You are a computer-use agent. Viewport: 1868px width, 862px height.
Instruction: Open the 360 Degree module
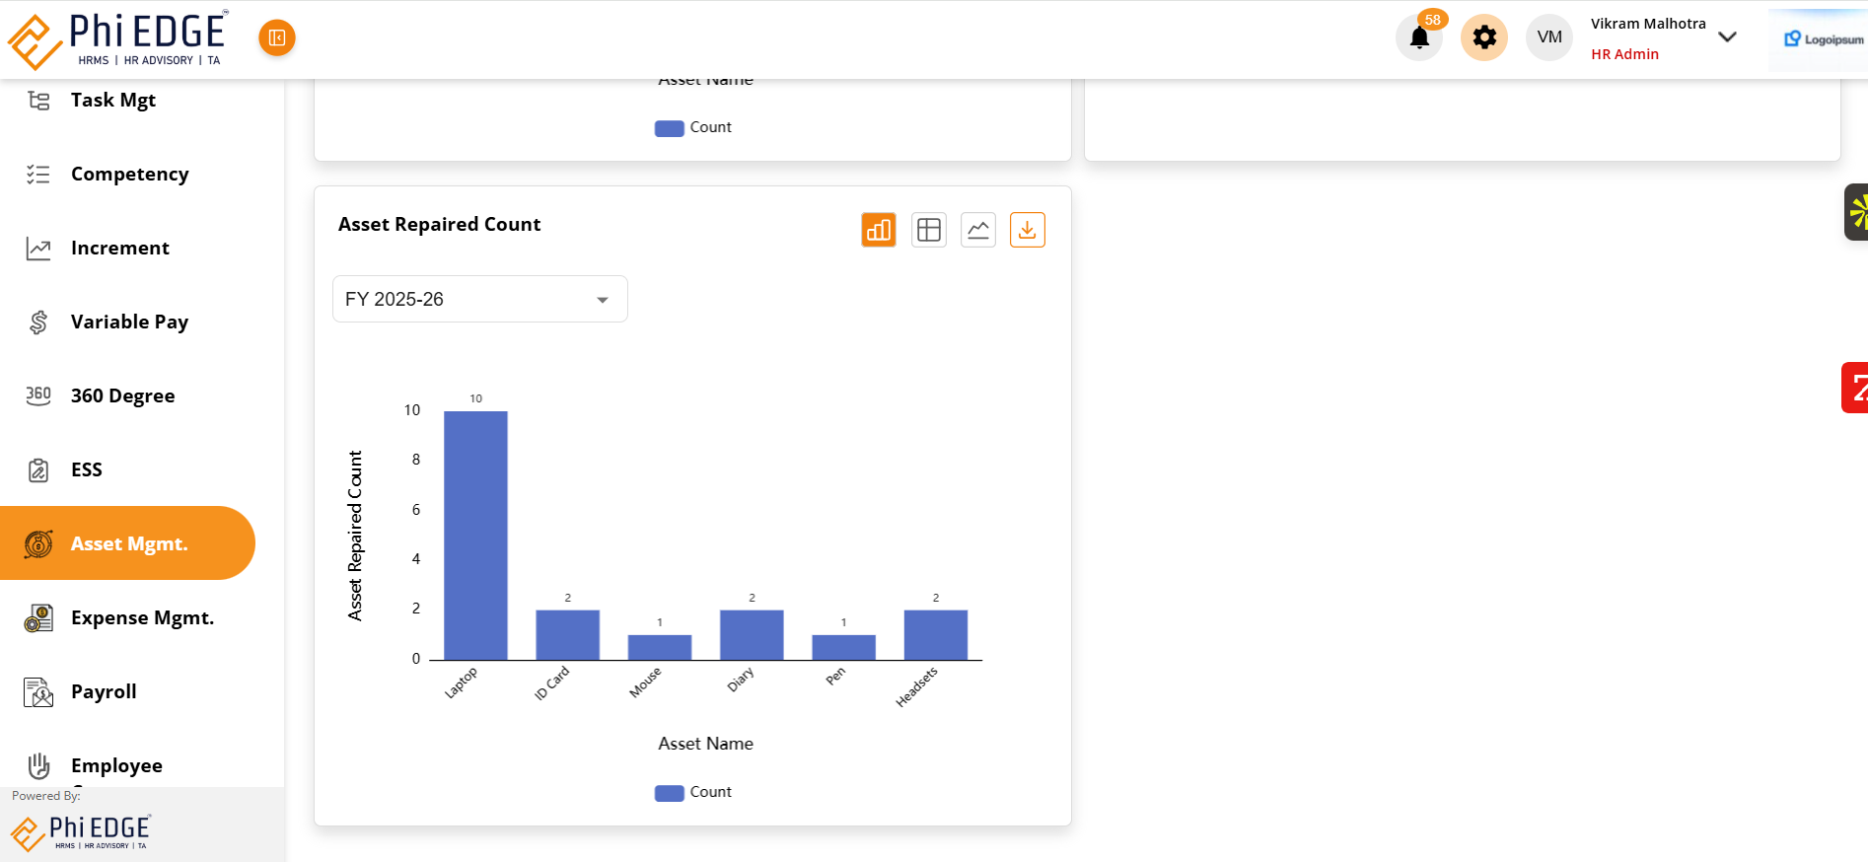[122, 395]
